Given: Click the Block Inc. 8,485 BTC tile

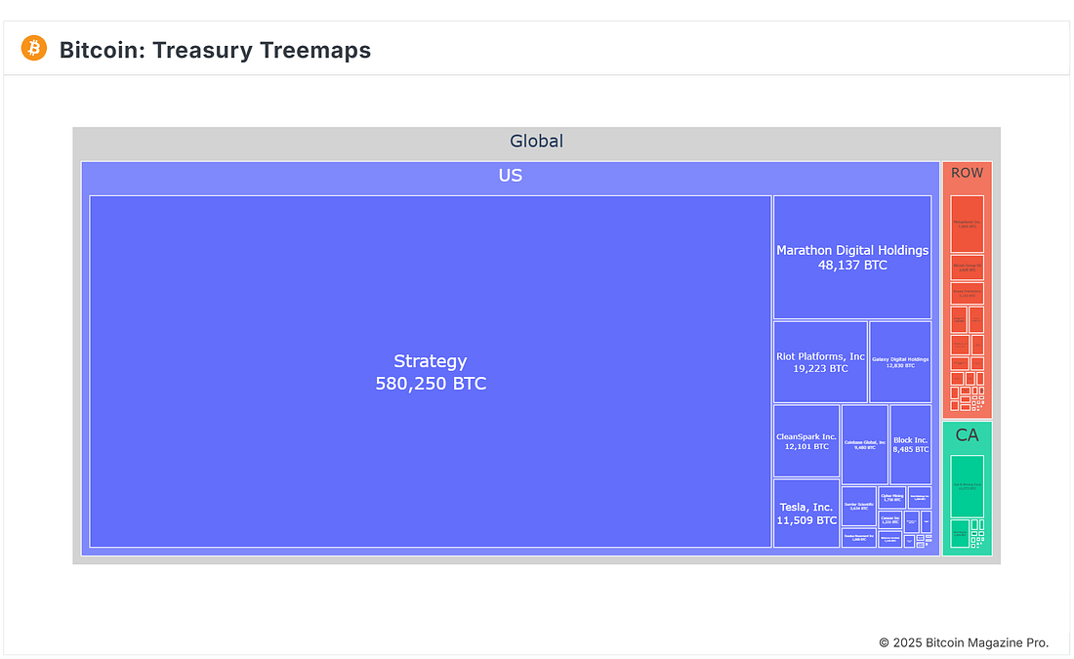Looking at the screenshot, I should point(910,444).
